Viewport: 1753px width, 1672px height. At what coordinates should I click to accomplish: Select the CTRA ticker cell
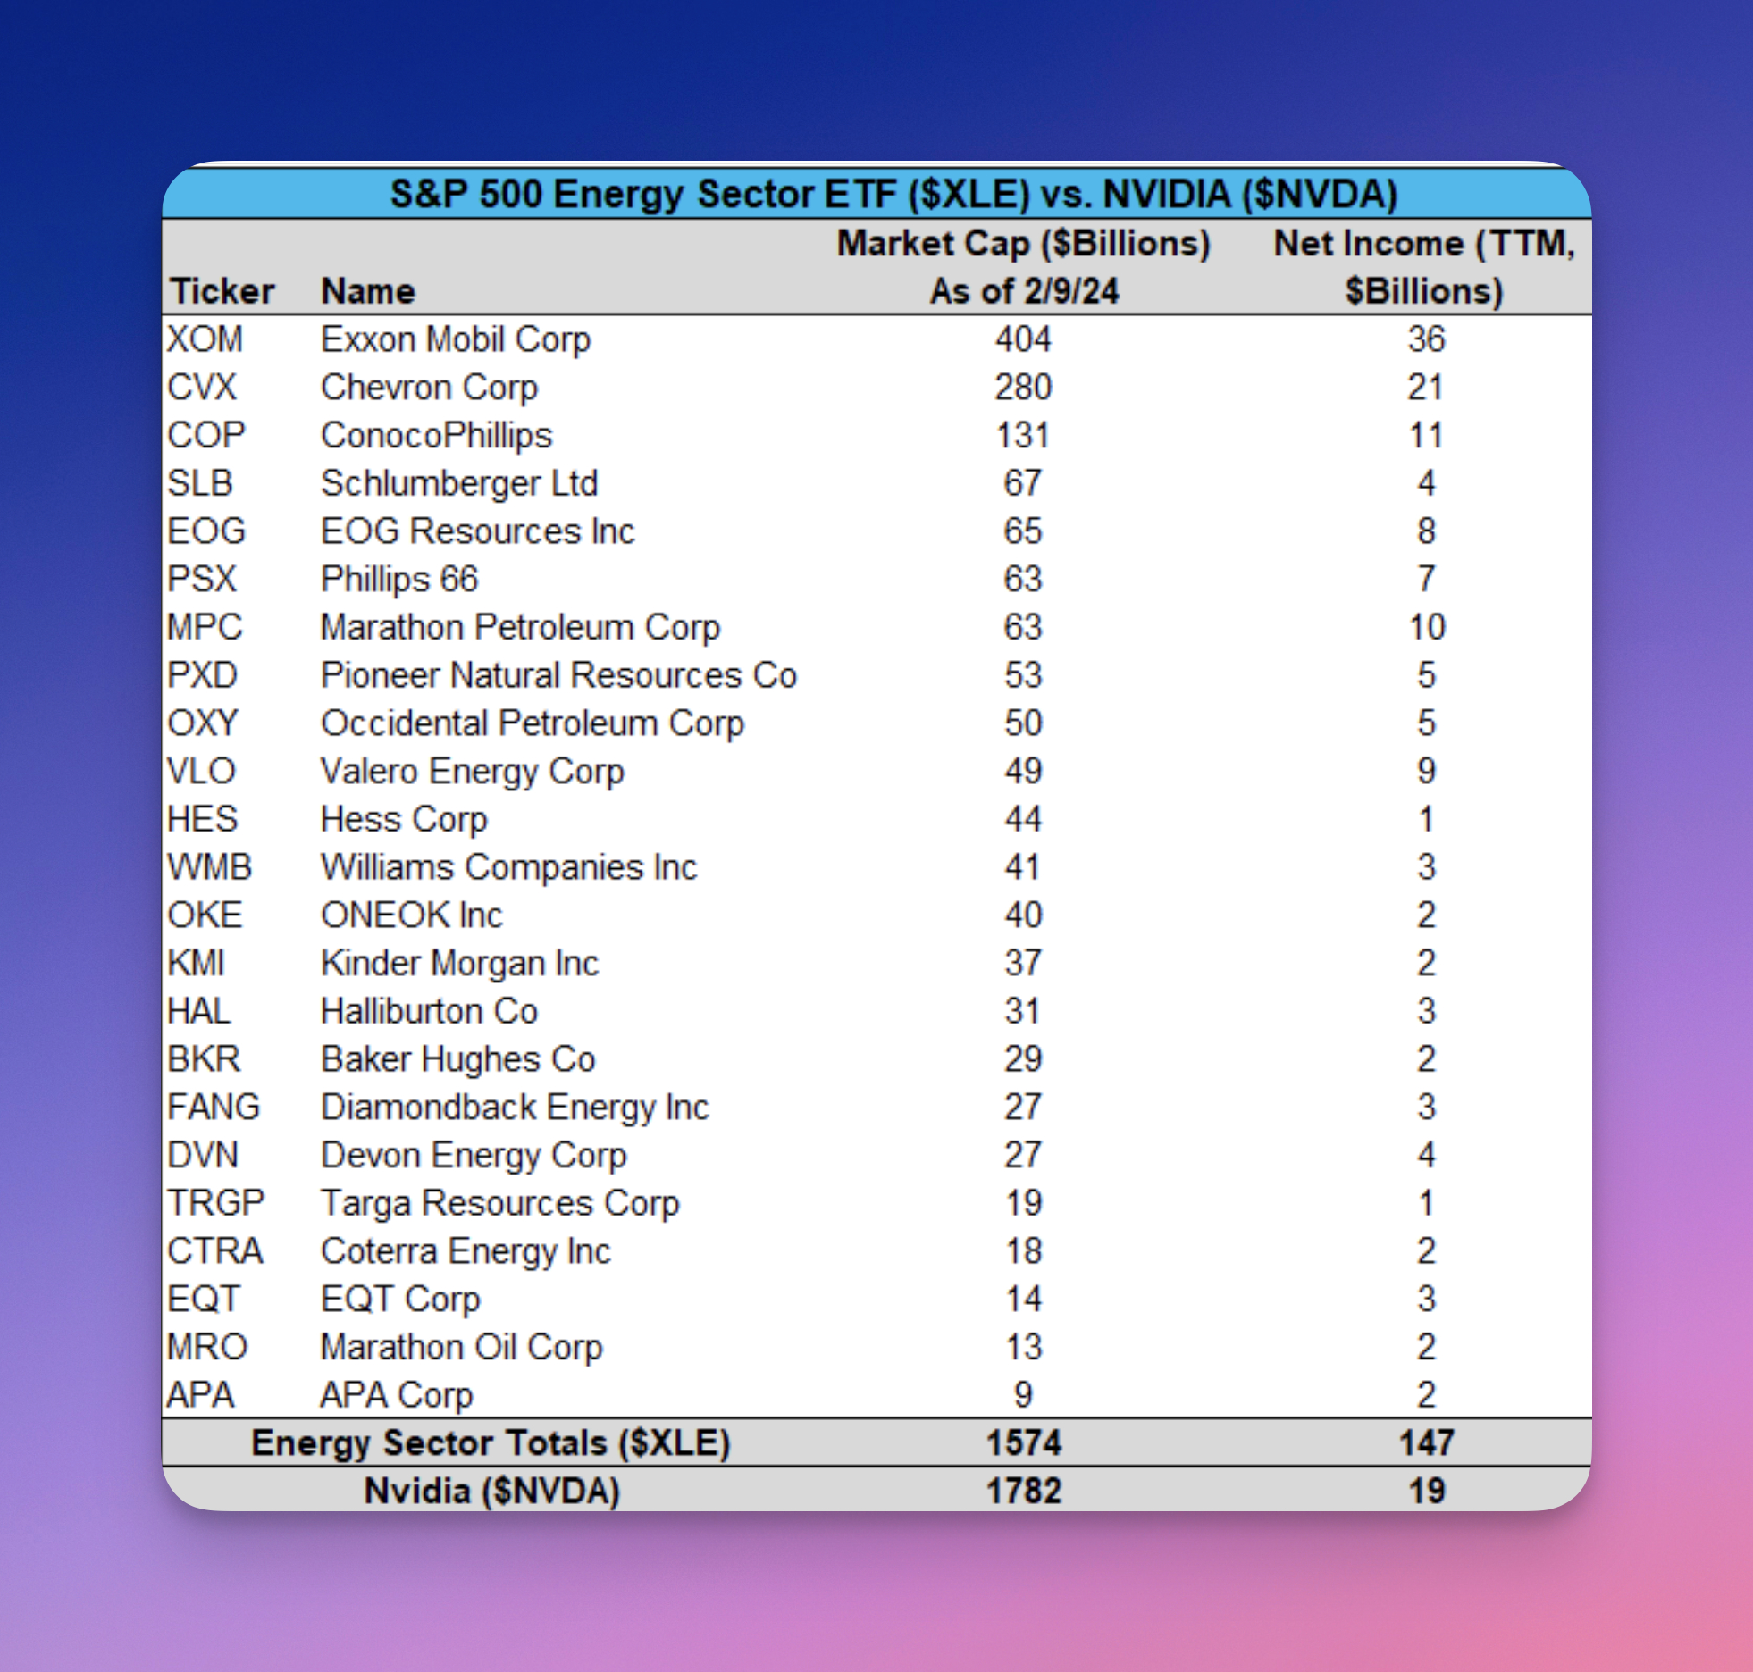(215, 1251)
